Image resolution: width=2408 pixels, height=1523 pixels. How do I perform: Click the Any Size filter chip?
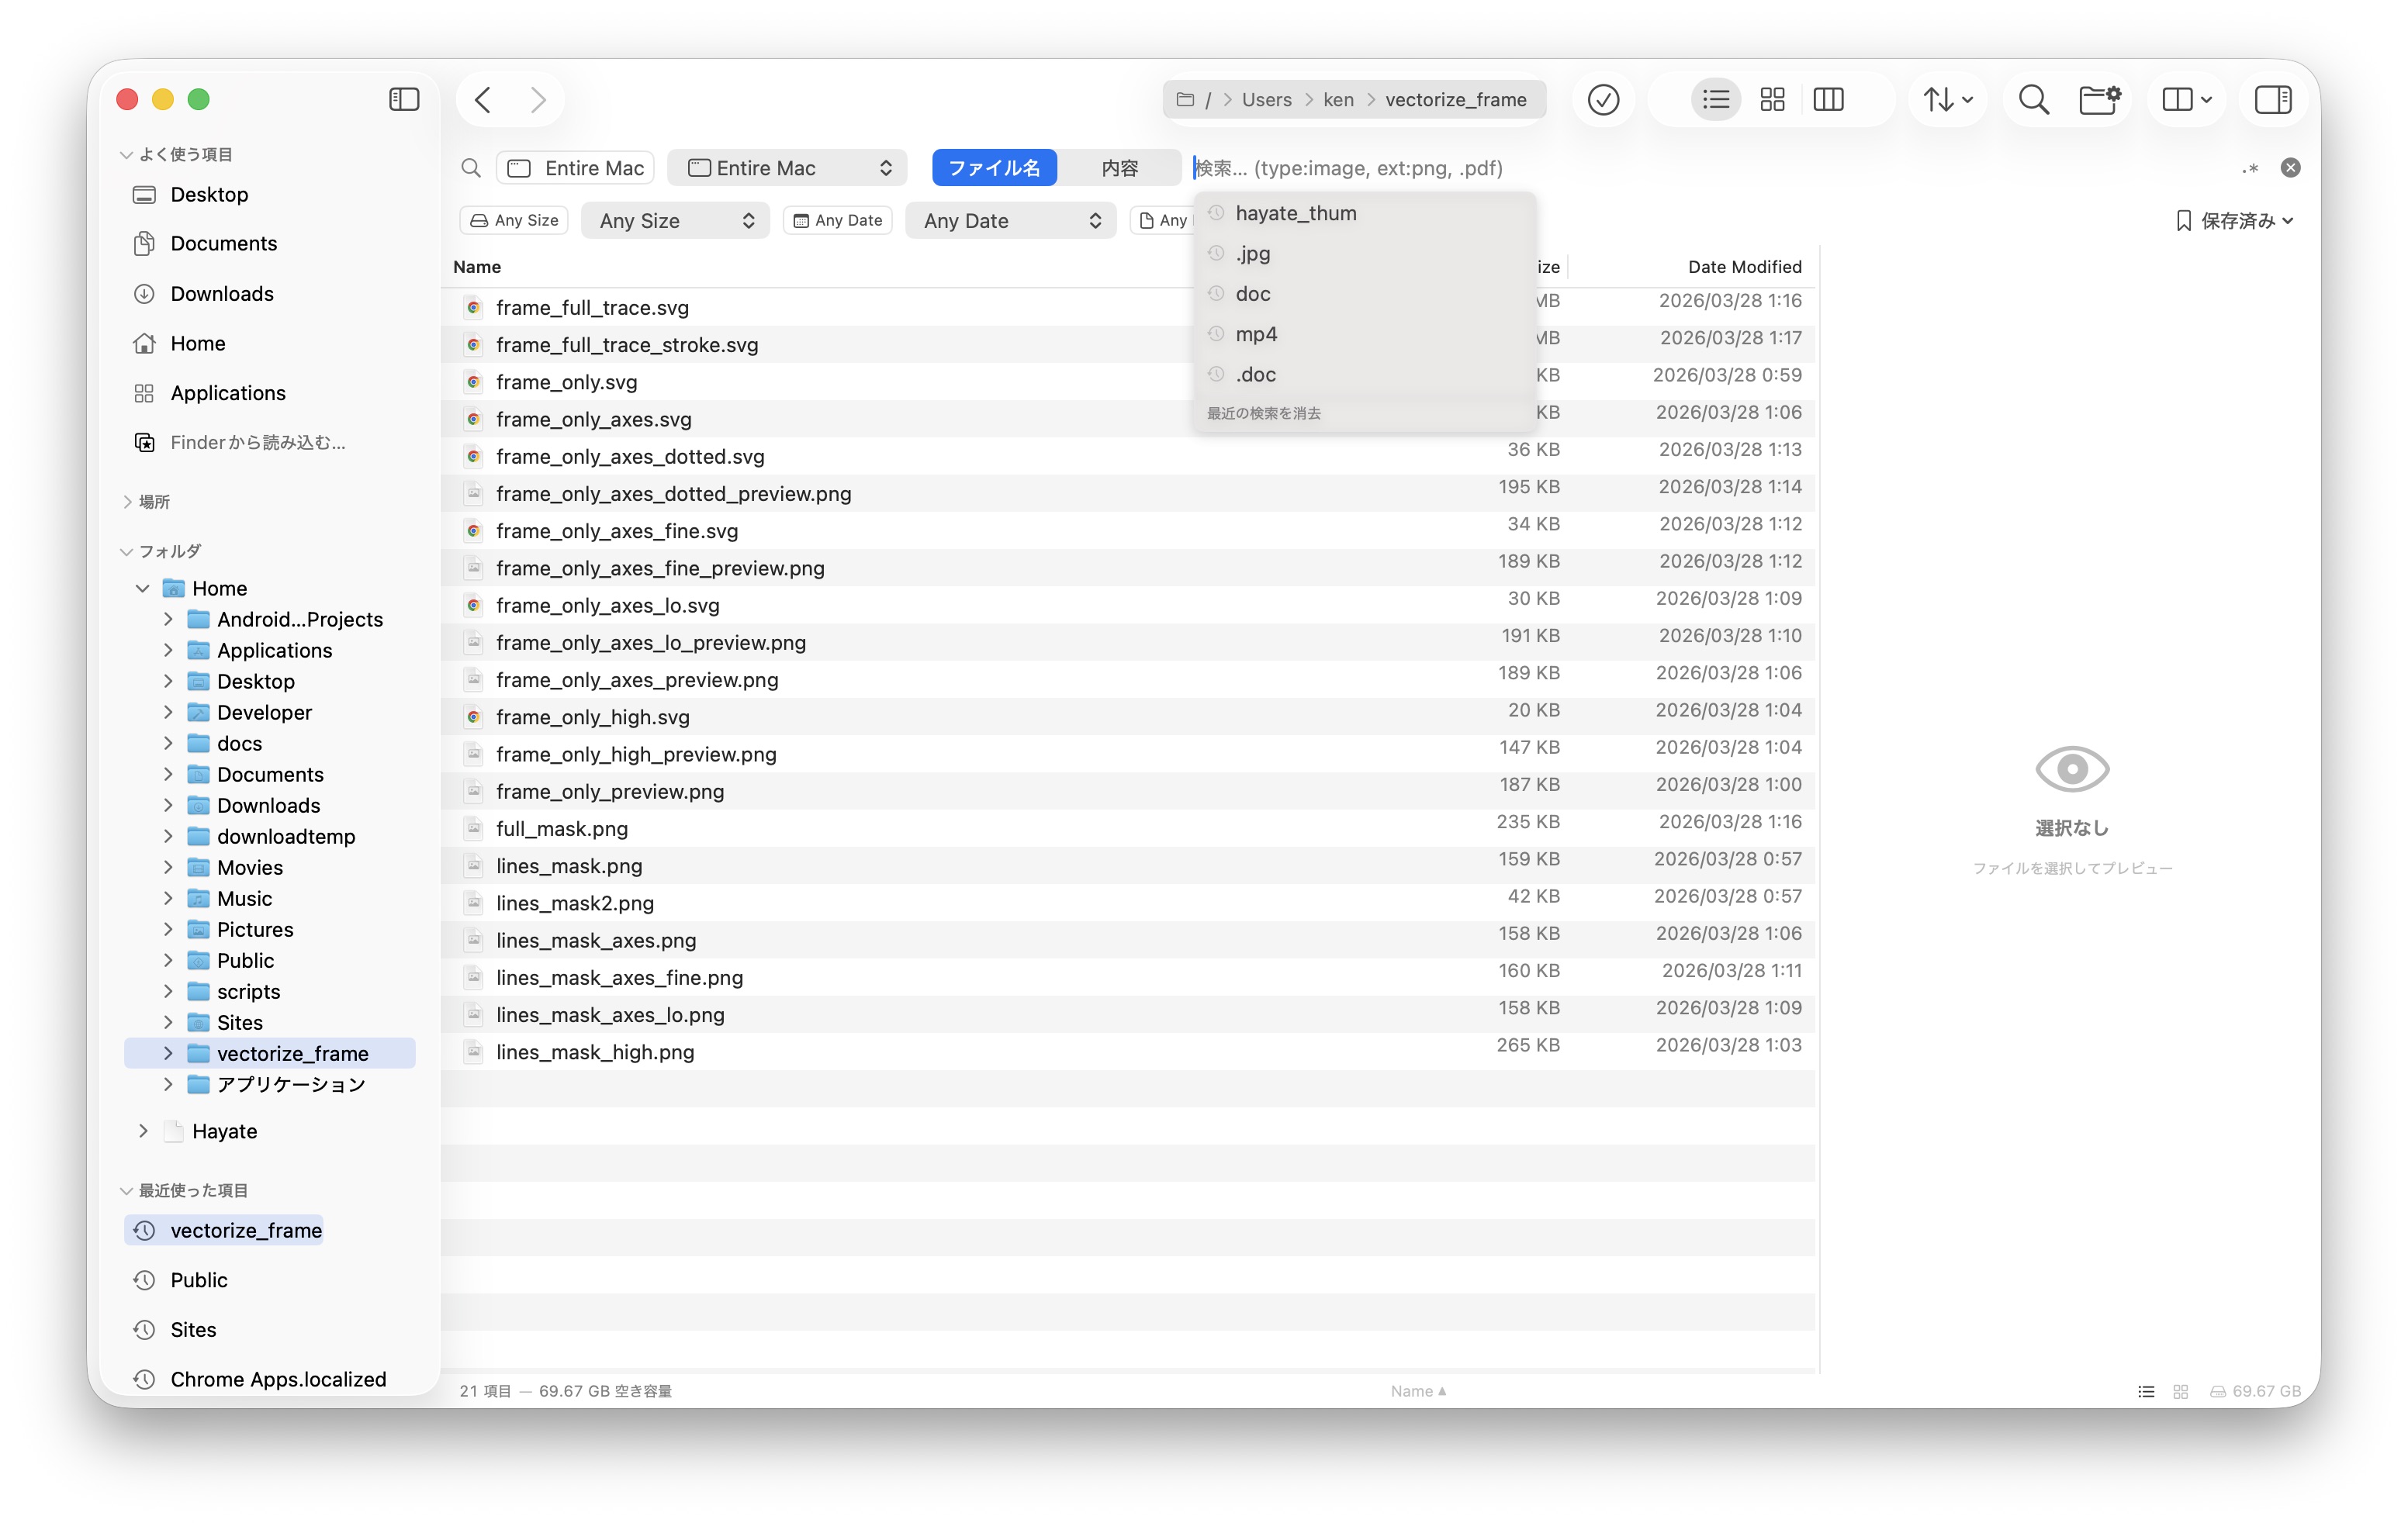click(514, 220)
